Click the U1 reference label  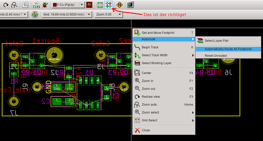89,73
